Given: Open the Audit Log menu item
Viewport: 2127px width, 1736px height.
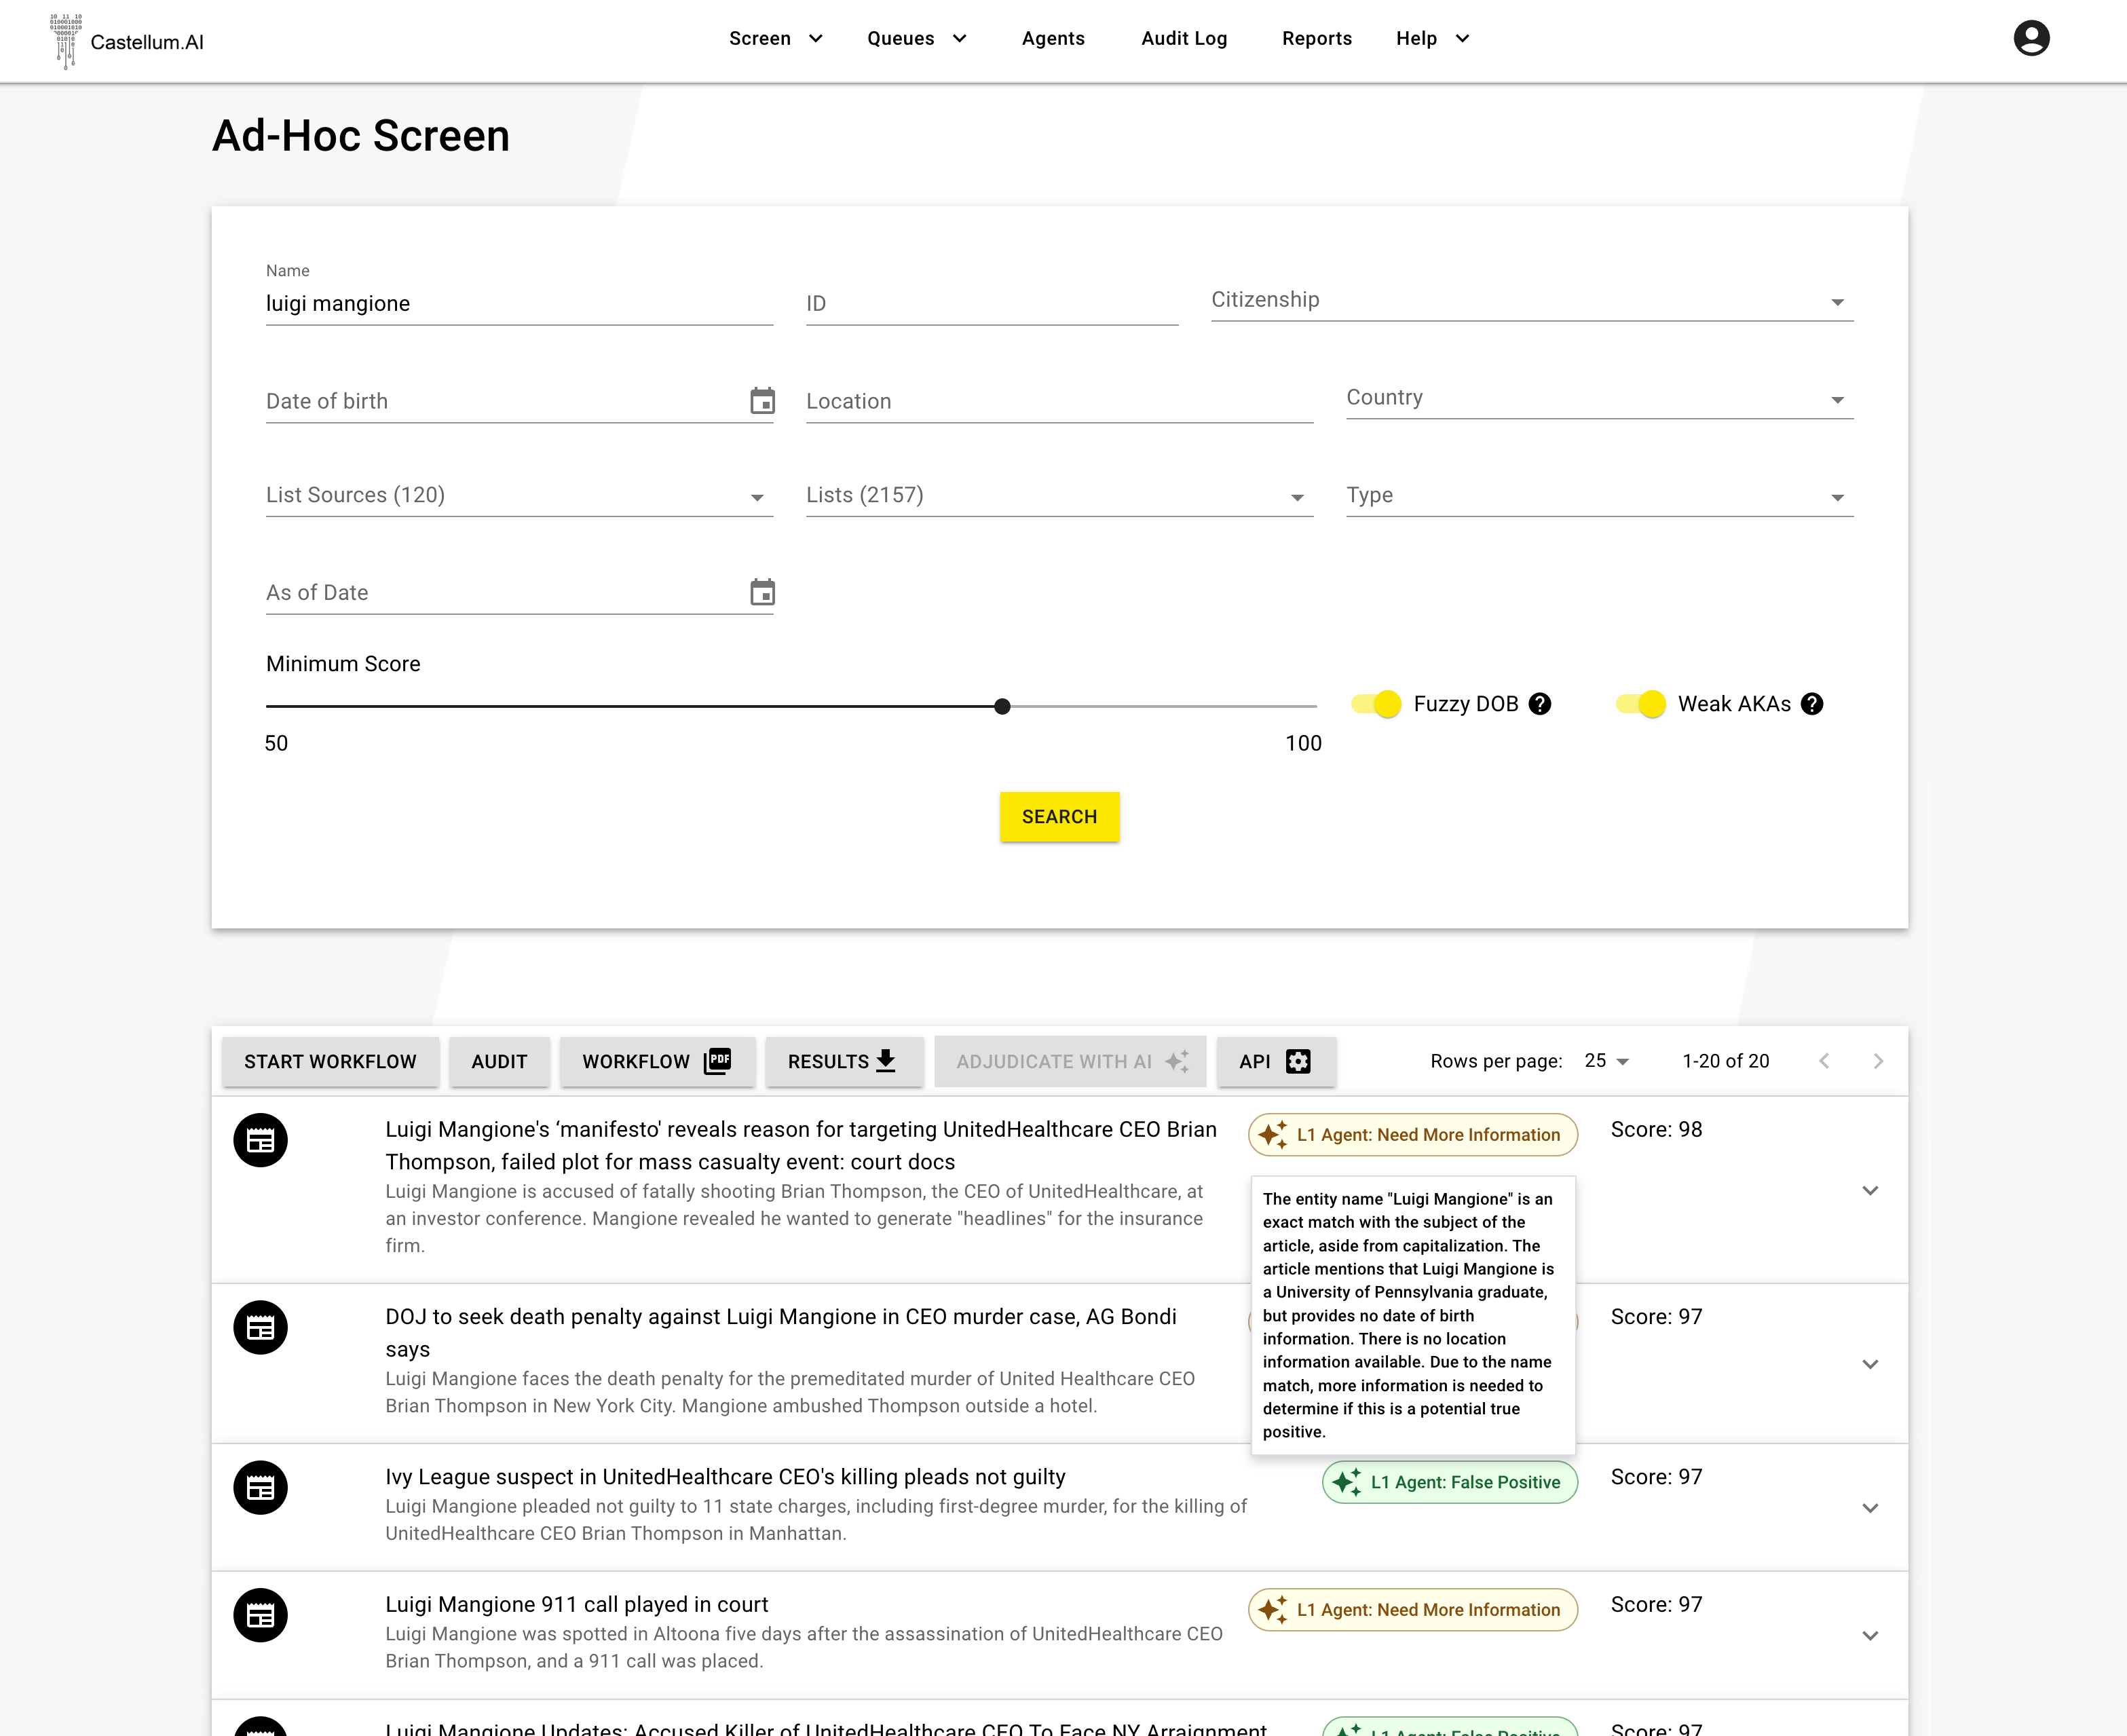Looking at the screenshot, I should point(1184,38).
